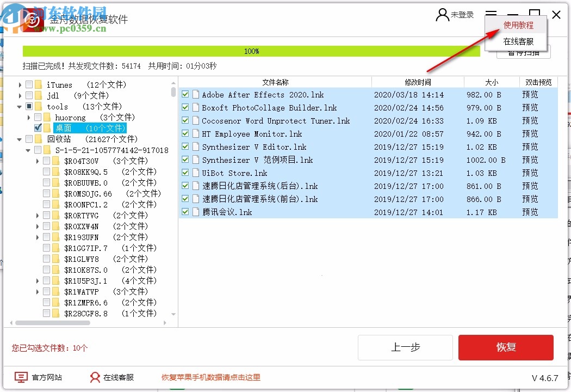Click the file icon beside Adobe After Effects 2020.lnk
Image resolution: width=571 pixels, height=392 pixels.
[x=196, y=94]
